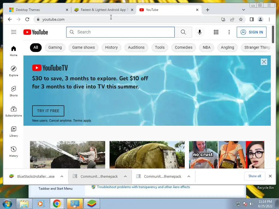Click the SIGN IN button
Image resolution: width=279 pixels, height=209 pixels.
(x=251, y=32)
